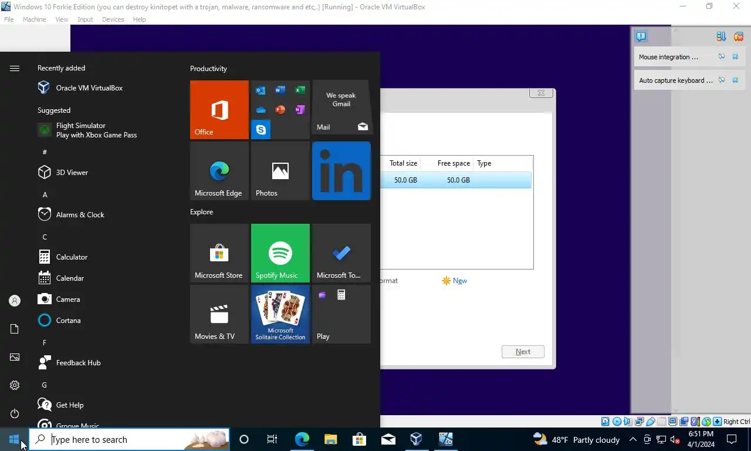Open the VirtualBox Machine menu
Image resolution: width=751 pixels, height=451 pixels.
click(x=34, y=19)
